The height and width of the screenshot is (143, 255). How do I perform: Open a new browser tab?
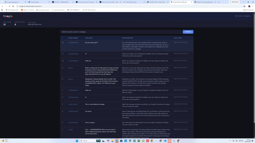219,2
